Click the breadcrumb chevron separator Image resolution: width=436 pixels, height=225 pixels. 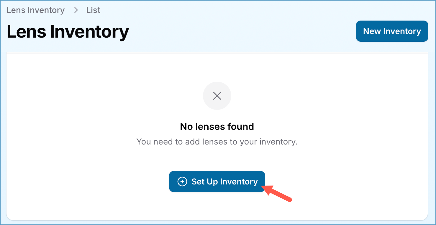click(x=76, y=10)
